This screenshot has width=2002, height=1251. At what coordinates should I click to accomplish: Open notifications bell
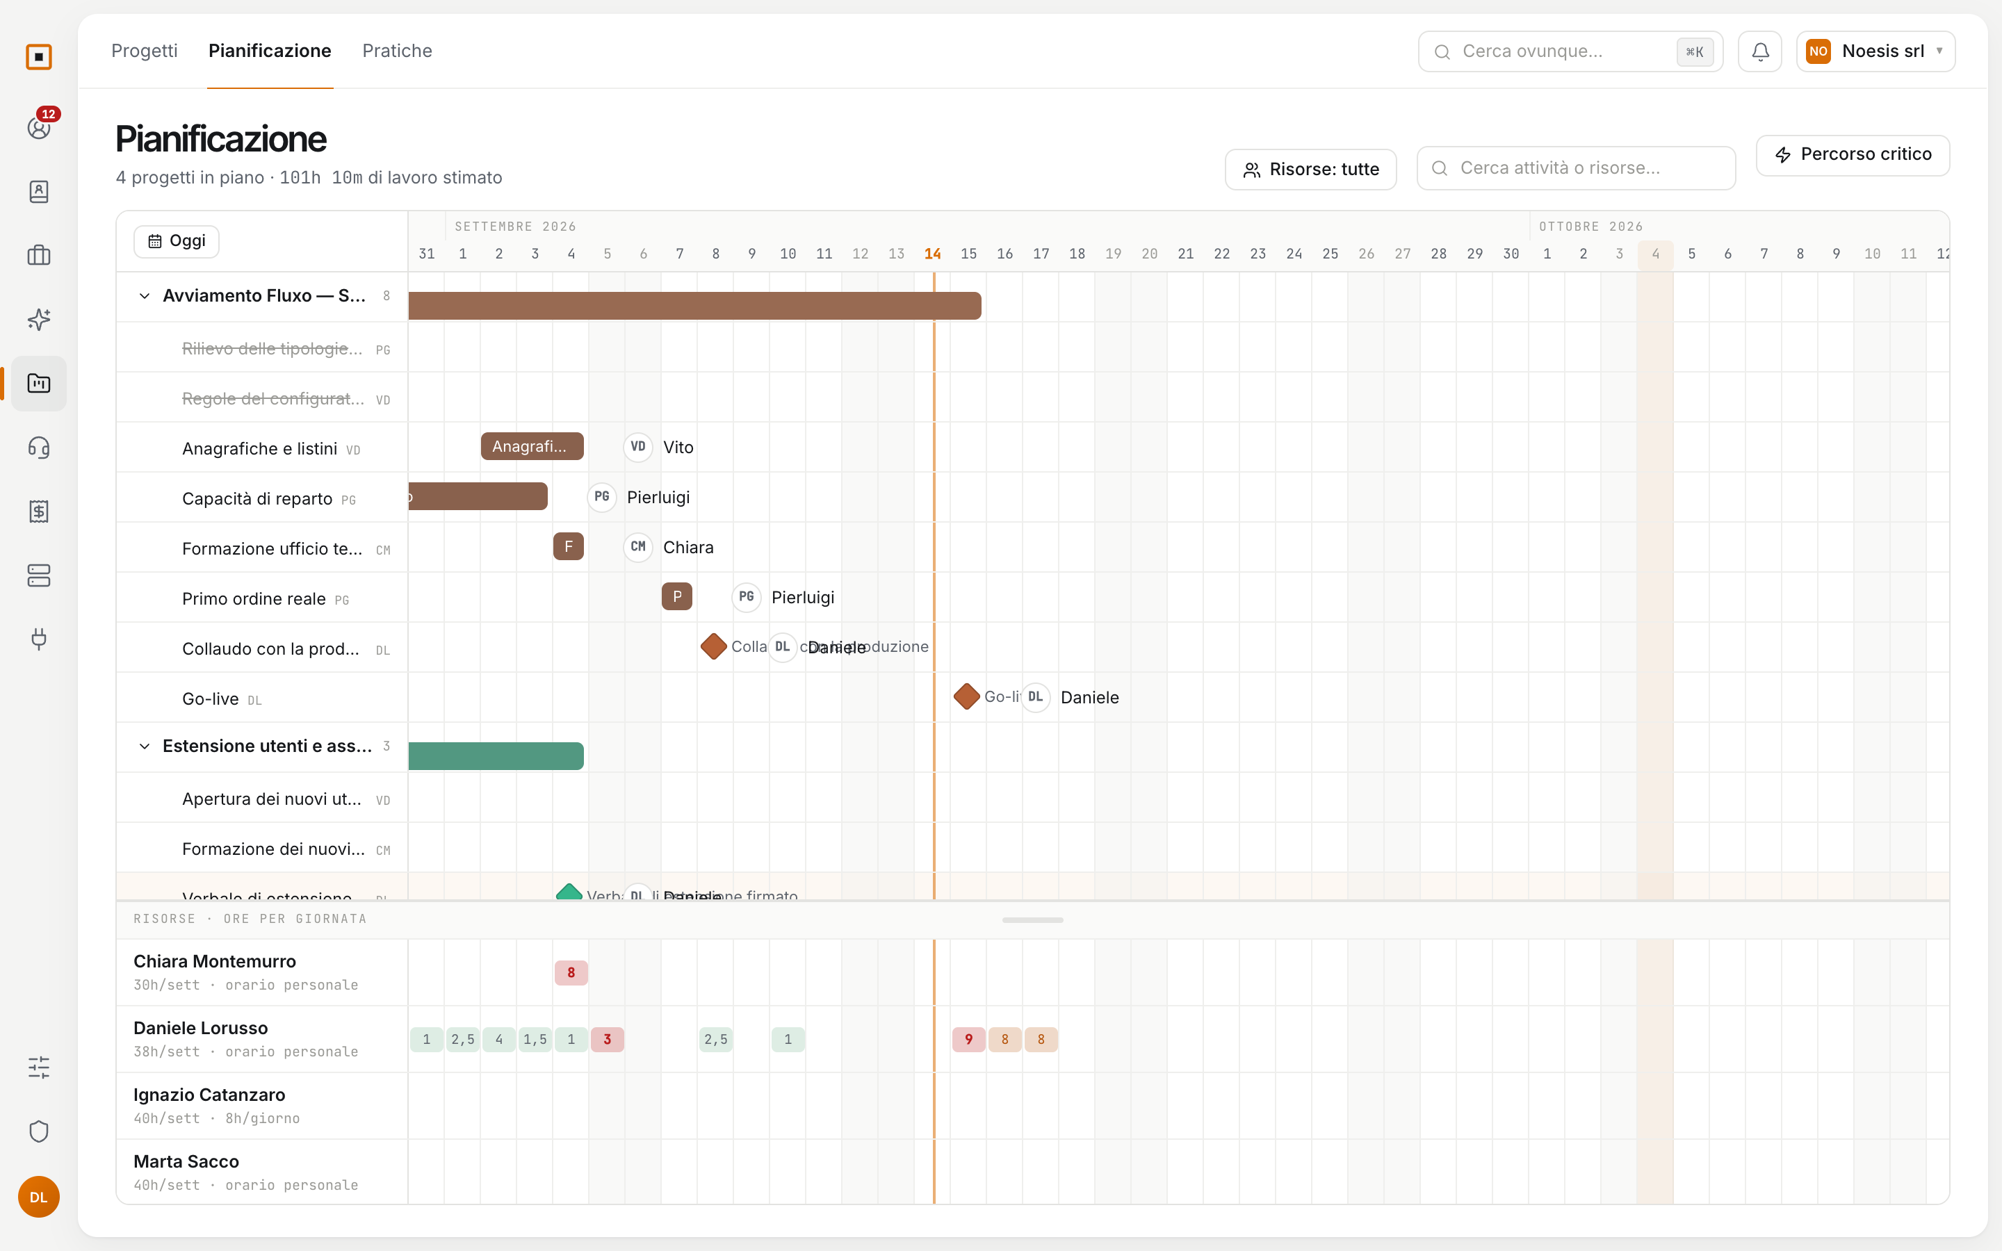pos(1760,51)
